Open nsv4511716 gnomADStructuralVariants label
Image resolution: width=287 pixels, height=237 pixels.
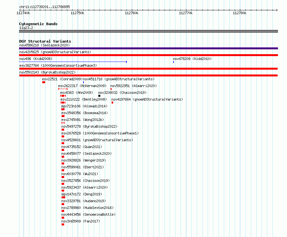(119, 79)
